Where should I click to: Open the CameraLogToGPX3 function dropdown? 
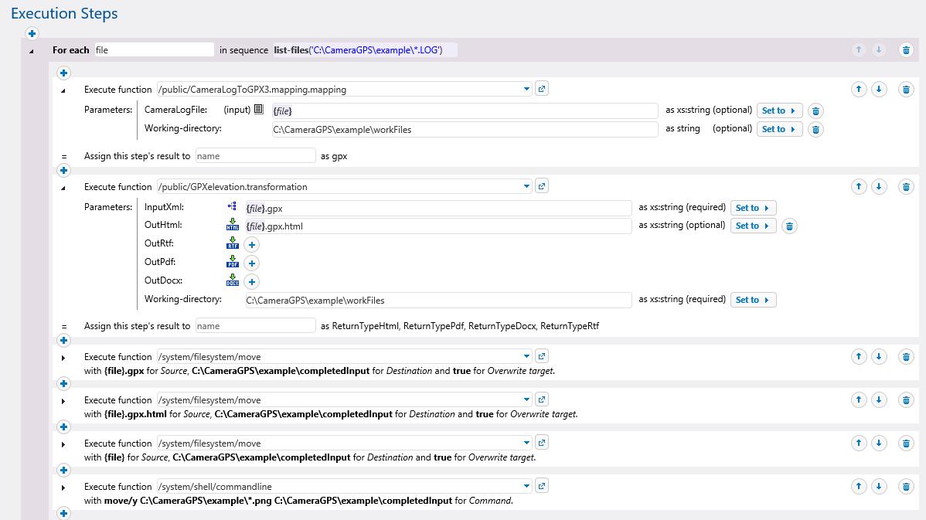click(x=526, y=89)
